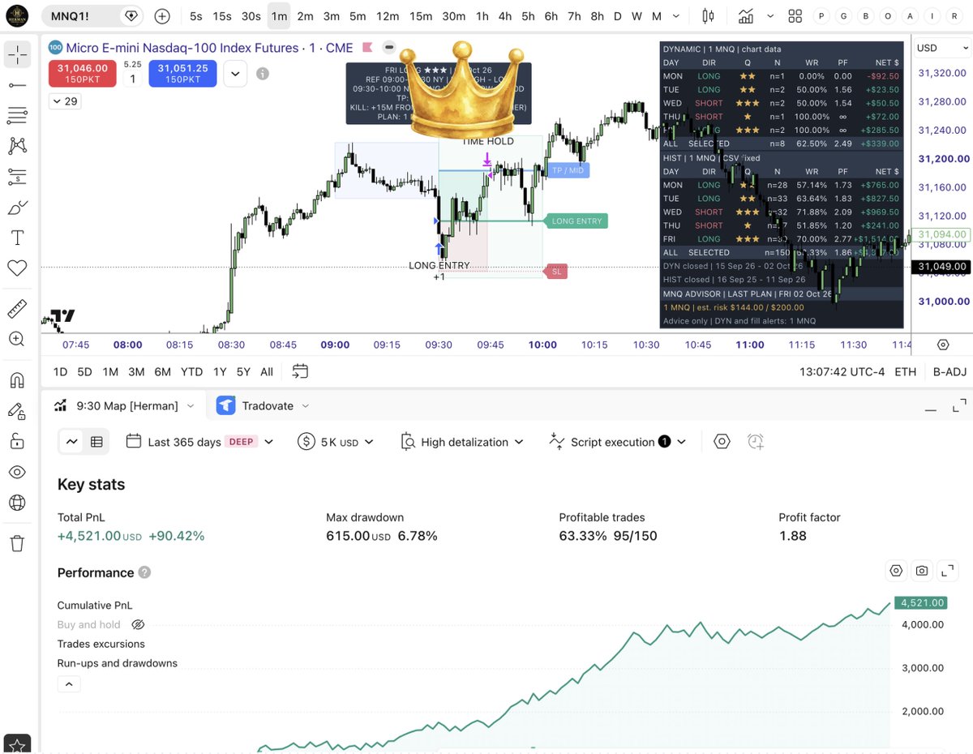The width and height of the screenshot is (973, 754).
Task: Click the Performance help question mark
Action: click(144, 572)
